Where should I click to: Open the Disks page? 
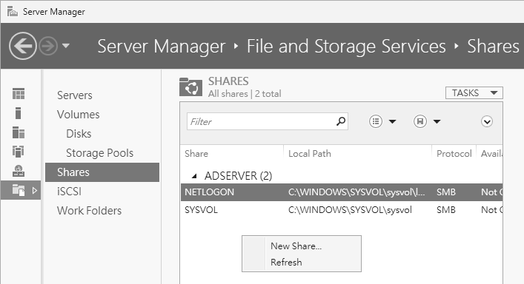(x=79, y=134)
